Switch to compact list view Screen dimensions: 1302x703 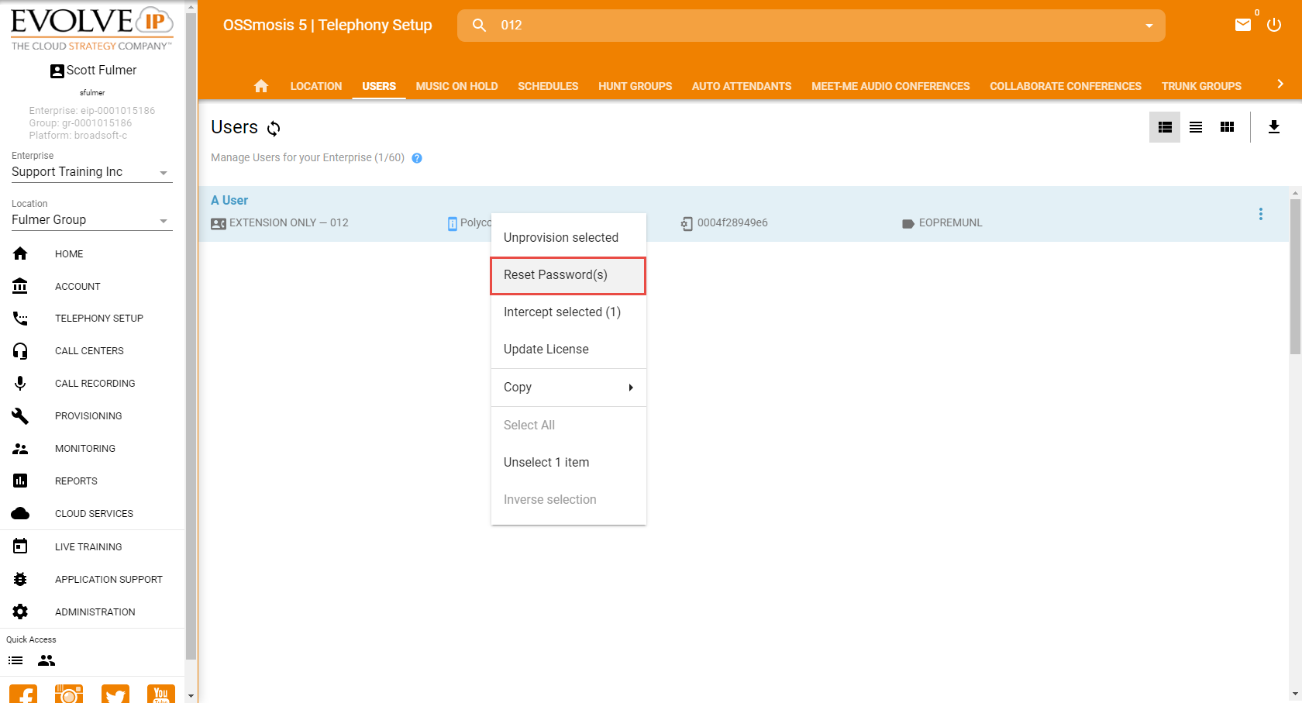point(1196,127)
